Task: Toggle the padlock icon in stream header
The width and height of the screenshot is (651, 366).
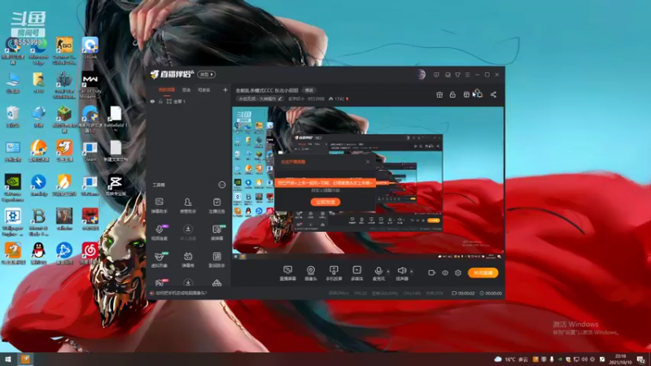Action: pos(452,94)
